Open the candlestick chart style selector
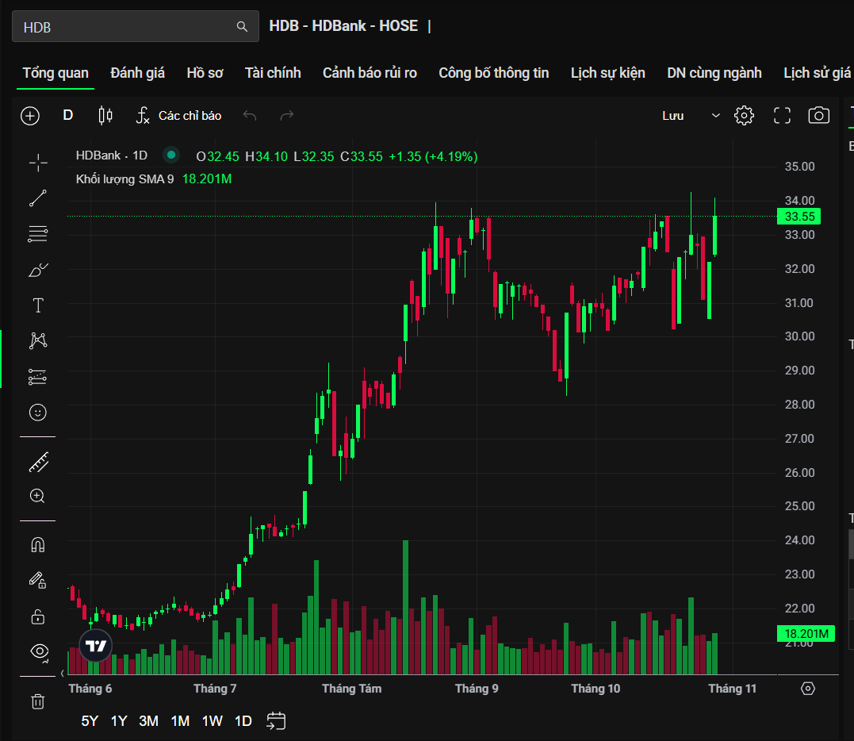Viewport: 854px width, 741px height. [105, 116]
